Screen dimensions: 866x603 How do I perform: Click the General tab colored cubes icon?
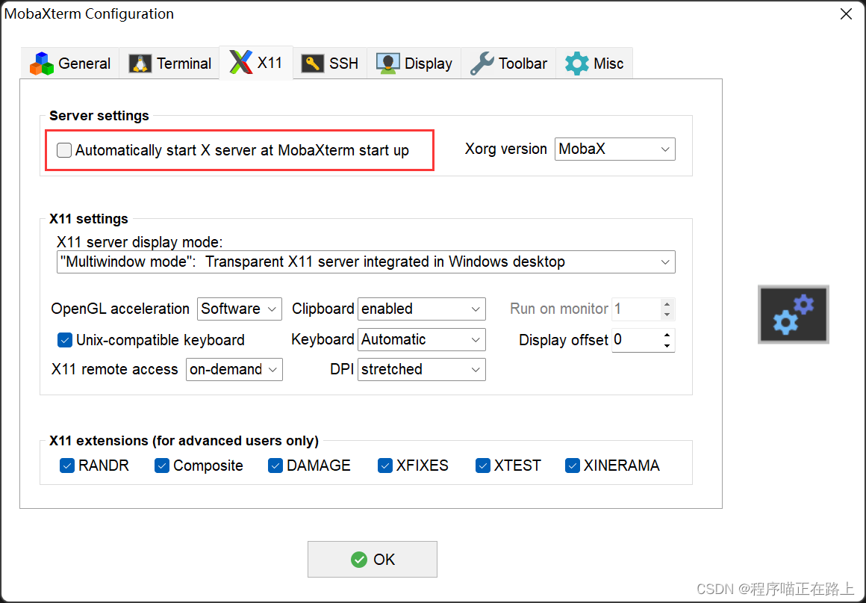coord(41,64)
